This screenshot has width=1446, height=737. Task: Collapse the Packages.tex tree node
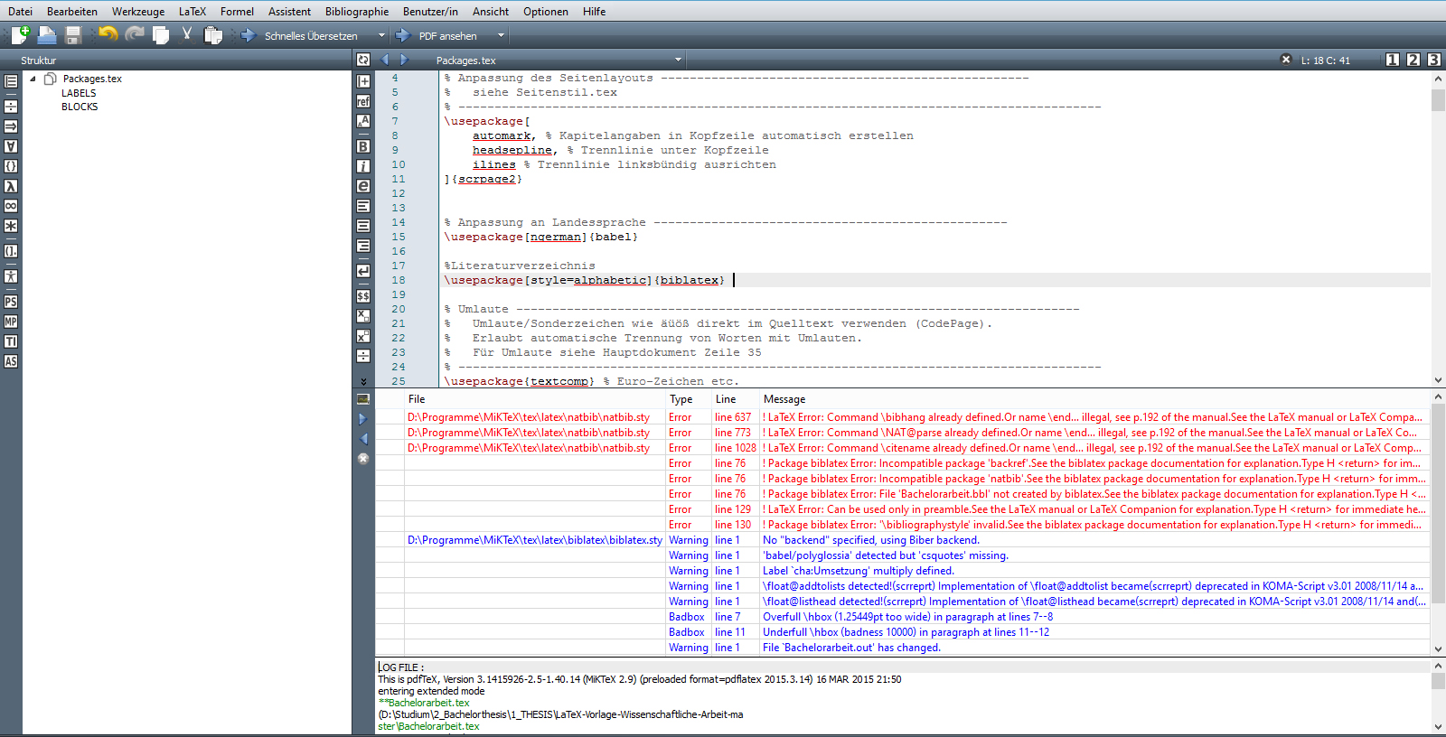[33, 79]
